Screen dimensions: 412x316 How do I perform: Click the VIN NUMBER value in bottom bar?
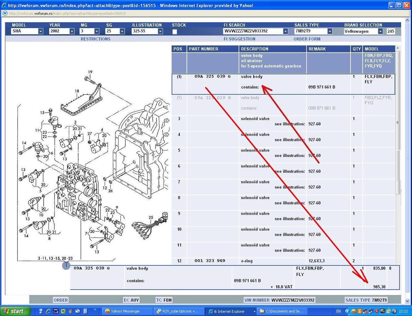293,300
